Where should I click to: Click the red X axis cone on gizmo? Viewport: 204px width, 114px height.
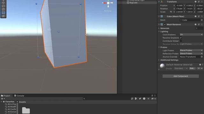(104, 3)
